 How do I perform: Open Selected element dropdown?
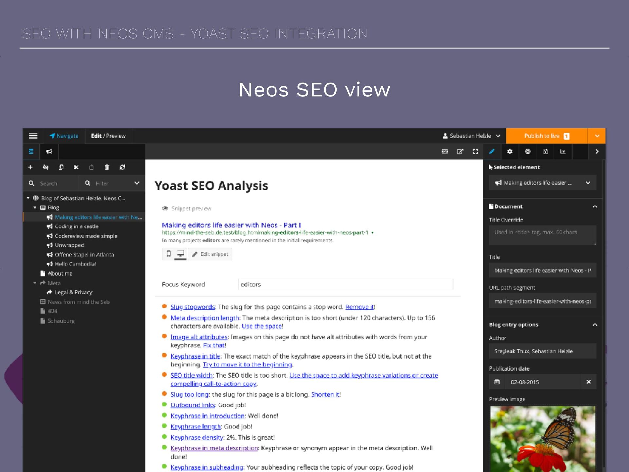pos(543,183)
